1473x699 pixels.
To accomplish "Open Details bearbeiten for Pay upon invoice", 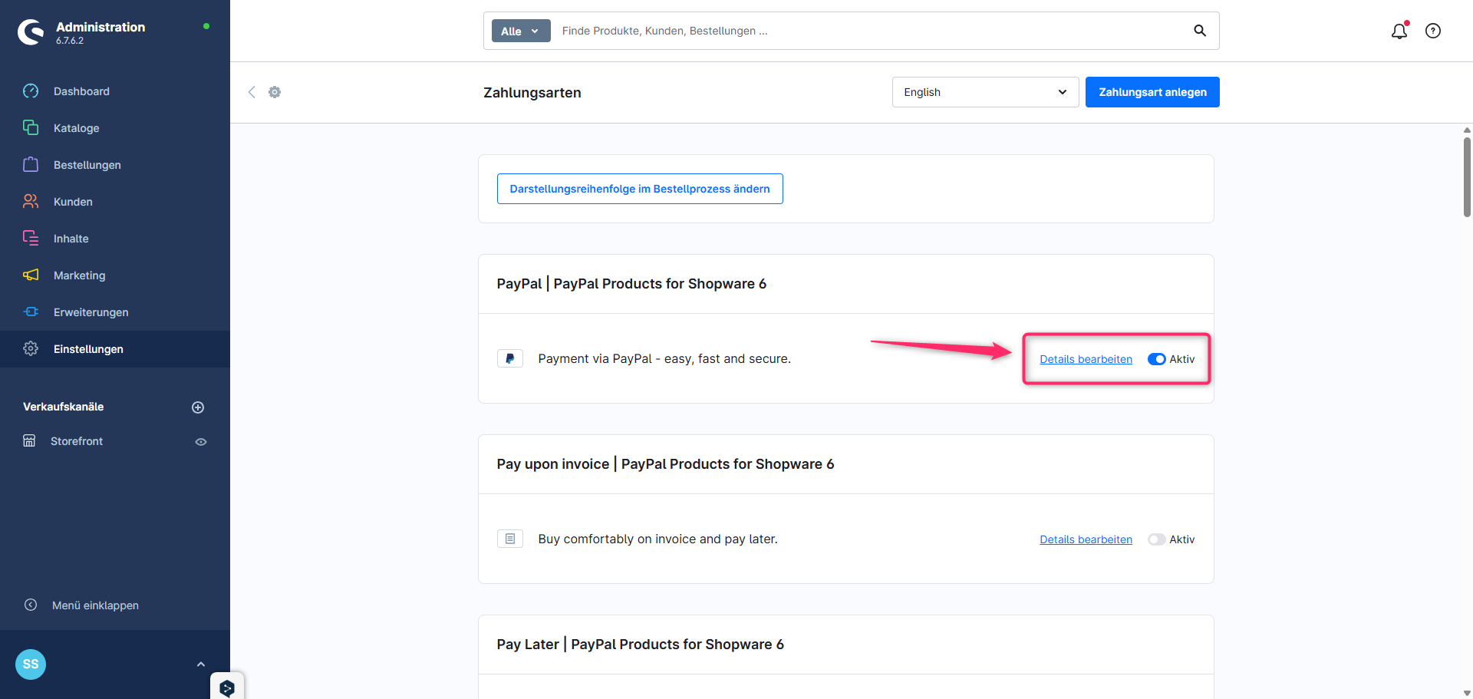I will pyautogui.click(x=1086, y=539).
